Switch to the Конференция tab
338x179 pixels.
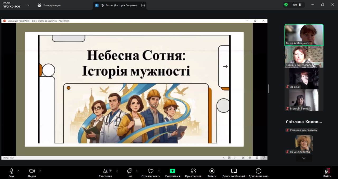pyautogui.click(x=49, y=5)
